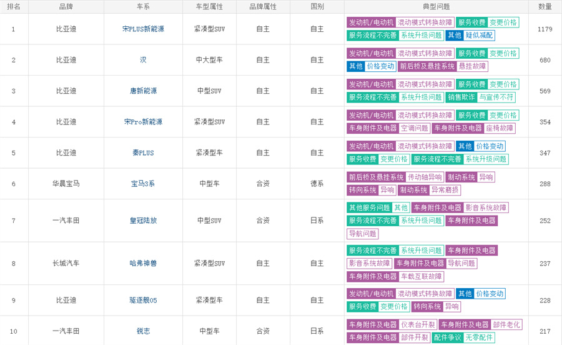The height and width of the screenshot is (345, 562).
Task: Click the 合资 cell in 宝马3系 row
Action: pos(263,184)
